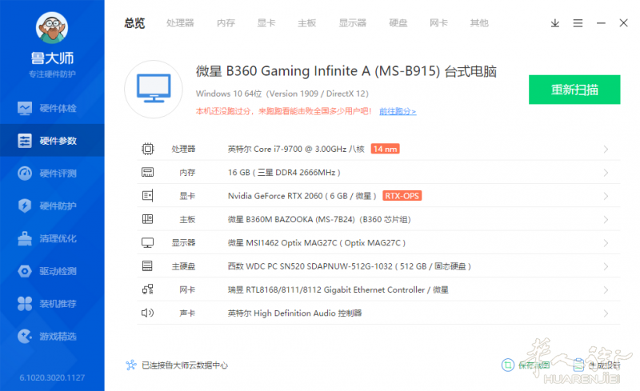Follow the 前往跑分> link
640x391 pixels.
[x=398, y=111]
